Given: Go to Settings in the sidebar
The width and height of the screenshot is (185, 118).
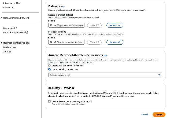Looking at the screenshot, I should tap(7, 52).
